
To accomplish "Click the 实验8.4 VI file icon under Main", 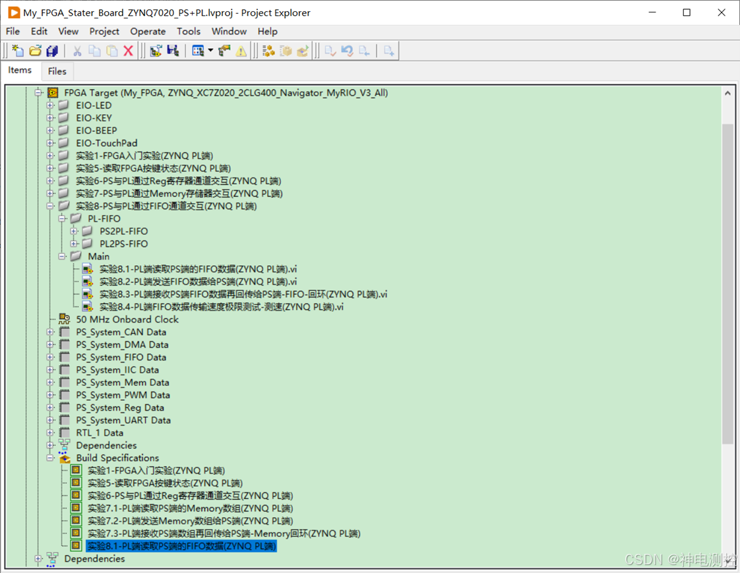I will click(87, 307).
